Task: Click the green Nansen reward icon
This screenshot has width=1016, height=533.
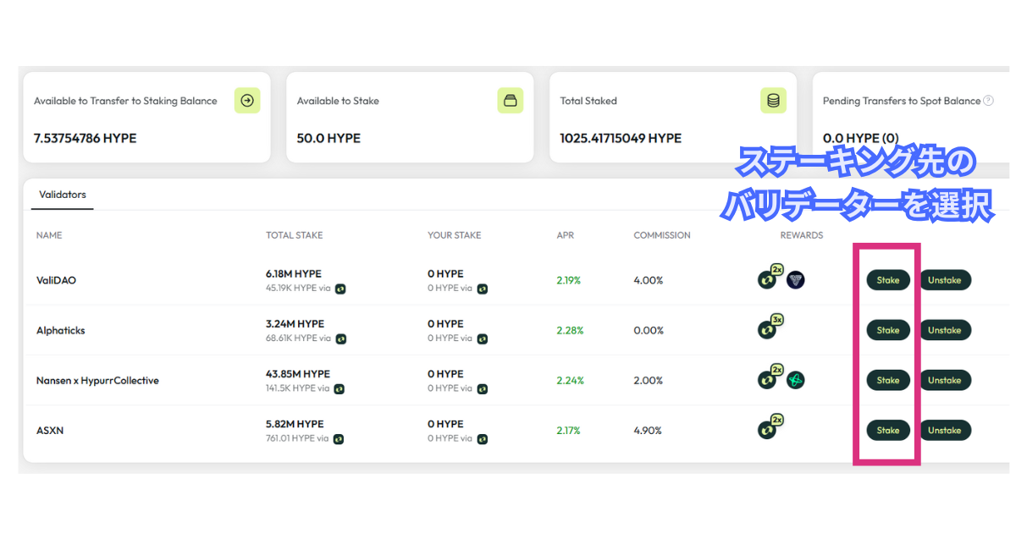Action: click(796, 380)
